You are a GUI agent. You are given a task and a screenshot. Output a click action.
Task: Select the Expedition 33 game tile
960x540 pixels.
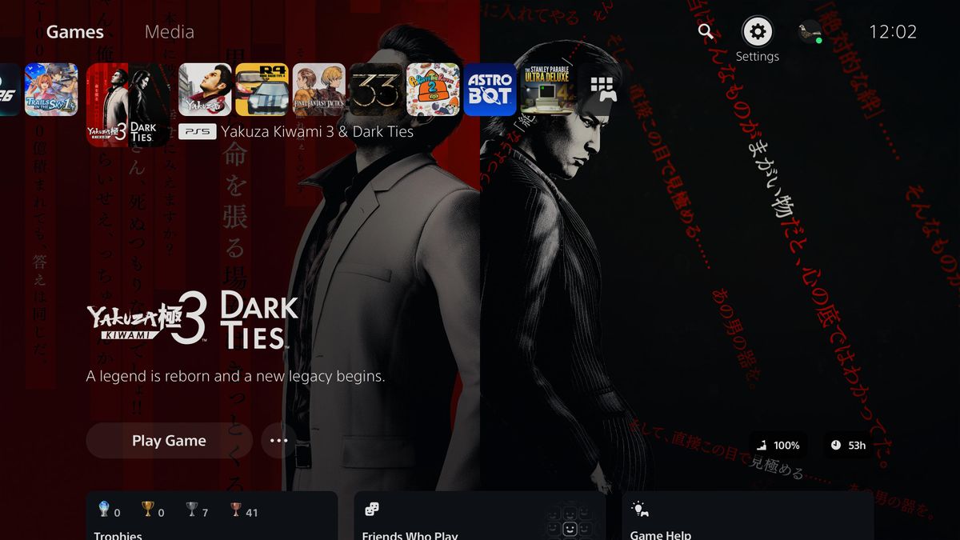pyautogui.click(x=376, y=90)
